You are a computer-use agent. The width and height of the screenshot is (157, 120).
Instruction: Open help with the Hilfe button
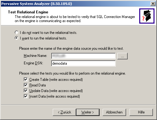point(141,112)
